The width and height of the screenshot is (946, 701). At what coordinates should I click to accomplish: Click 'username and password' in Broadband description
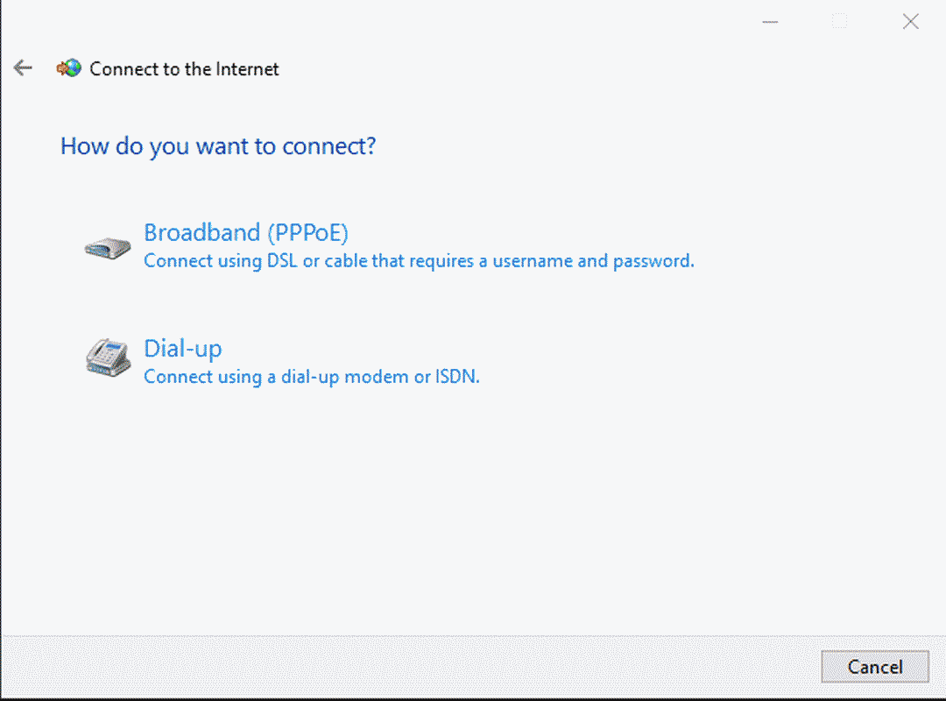click(593, 261)
